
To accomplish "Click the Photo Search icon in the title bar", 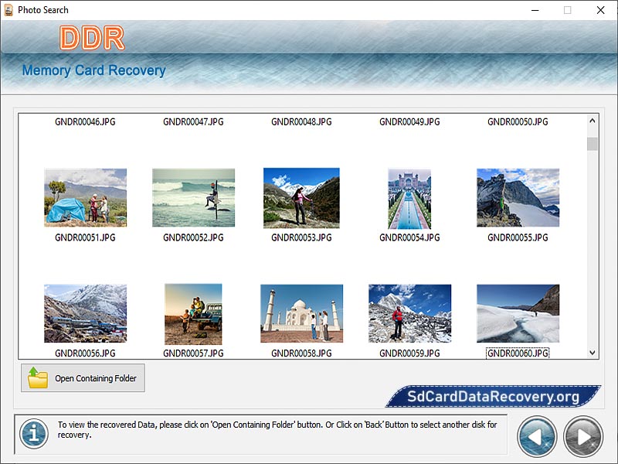I will 9,10.
